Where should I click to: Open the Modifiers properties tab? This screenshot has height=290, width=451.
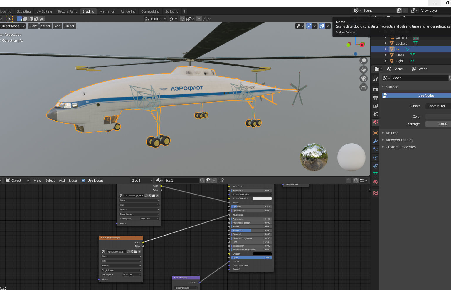coord(375,141)
